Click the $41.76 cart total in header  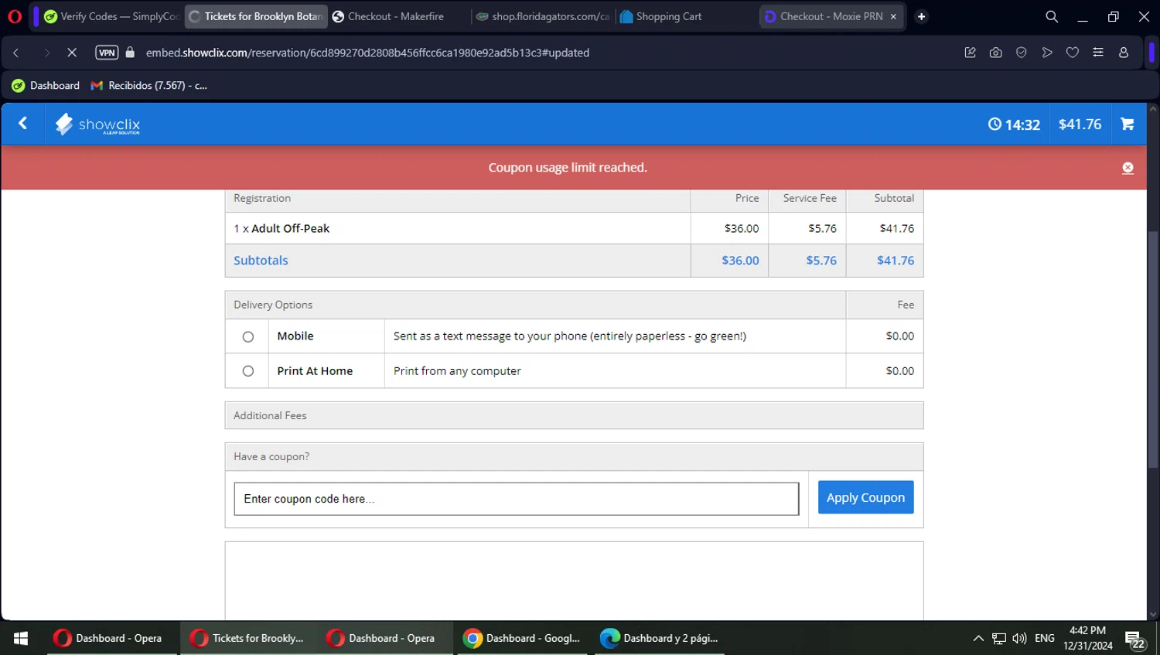(1080, 125)
